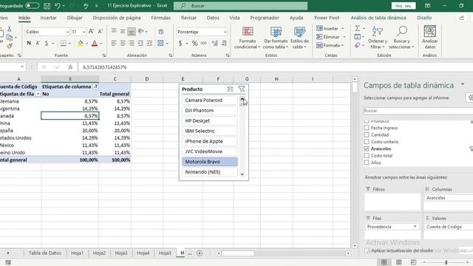
Task: Open the Porcentaje number format dropdown
Action: 225,32
